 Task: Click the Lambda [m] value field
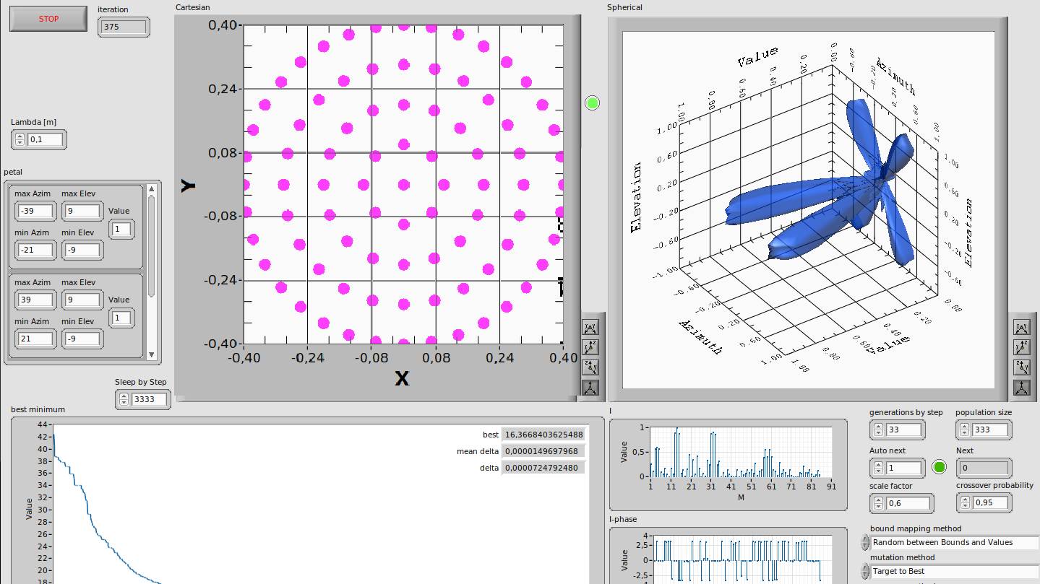point(46,139)
